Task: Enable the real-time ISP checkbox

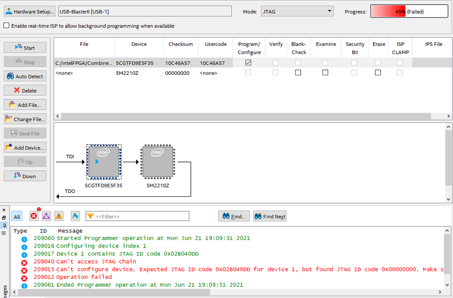Action: click(x=6, y=26)
